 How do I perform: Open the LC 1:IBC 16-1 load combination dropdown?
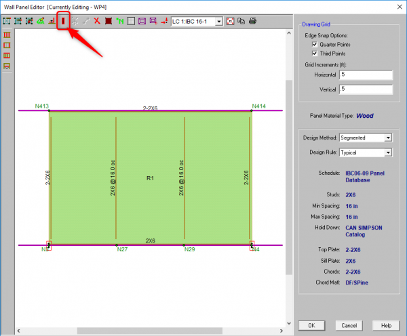click(x=219, y=21)
